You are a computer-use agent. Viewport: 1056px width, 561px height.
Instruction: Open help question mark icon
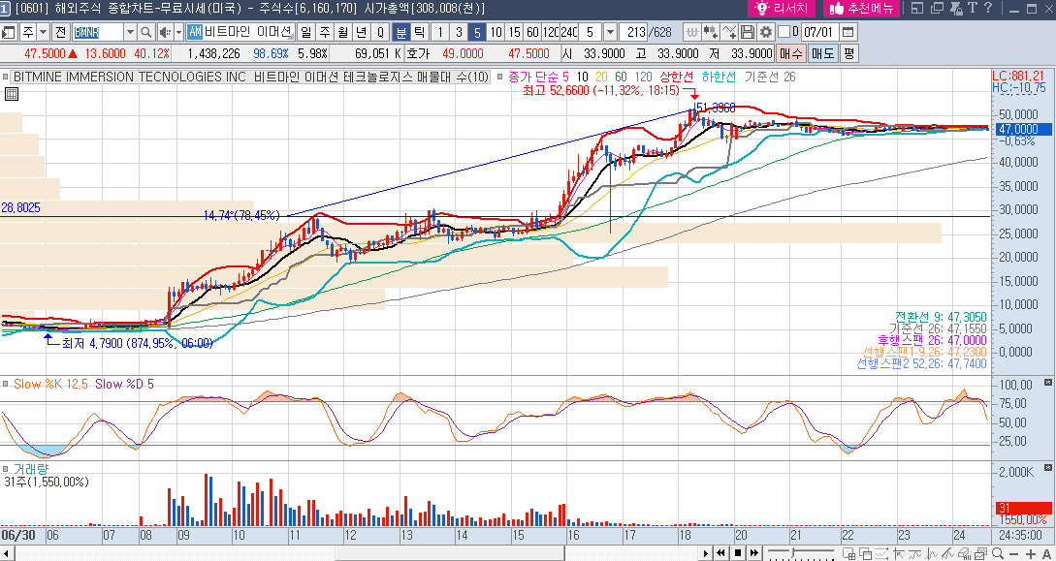988,8
